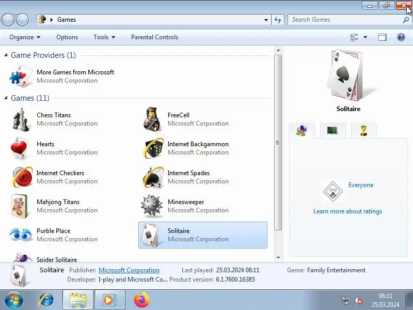413x310 pixels.
Task: Open the help question mark icon
Action: click(401, 37)
